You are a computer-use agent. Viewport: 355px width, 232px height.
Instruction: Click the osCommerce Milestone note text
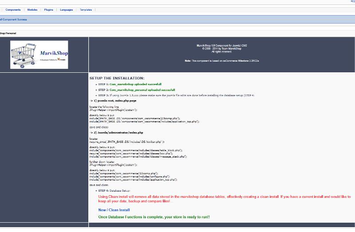pyautogui.click(x=221, y=61)
